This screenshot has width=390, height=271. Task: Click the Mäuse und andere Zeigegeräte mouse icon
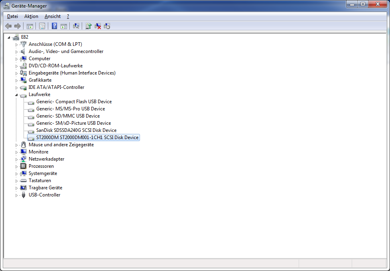[24, 145]
